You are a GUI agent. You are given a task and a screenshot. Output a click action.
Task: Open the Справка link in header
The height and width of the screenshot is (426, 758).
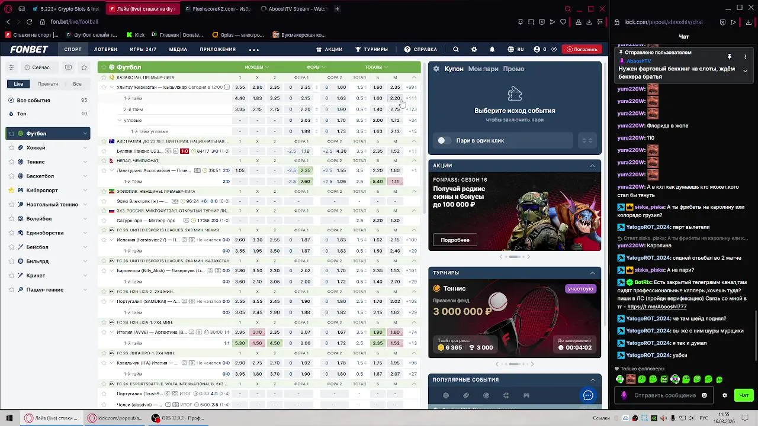(420, 49)
